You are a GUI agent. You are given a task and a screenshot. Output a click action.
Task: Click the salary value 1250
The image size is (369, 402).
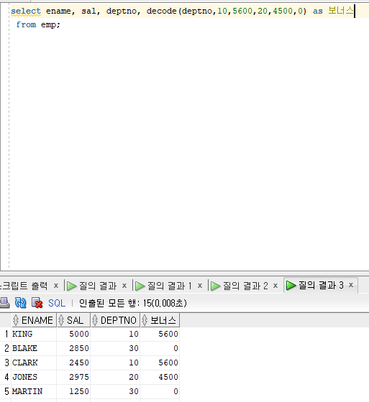coord(73,391)
